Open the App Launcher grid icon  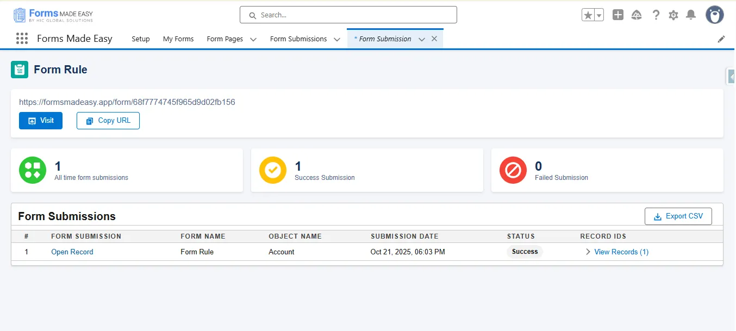pyautogui.click(x=22, y=39)
